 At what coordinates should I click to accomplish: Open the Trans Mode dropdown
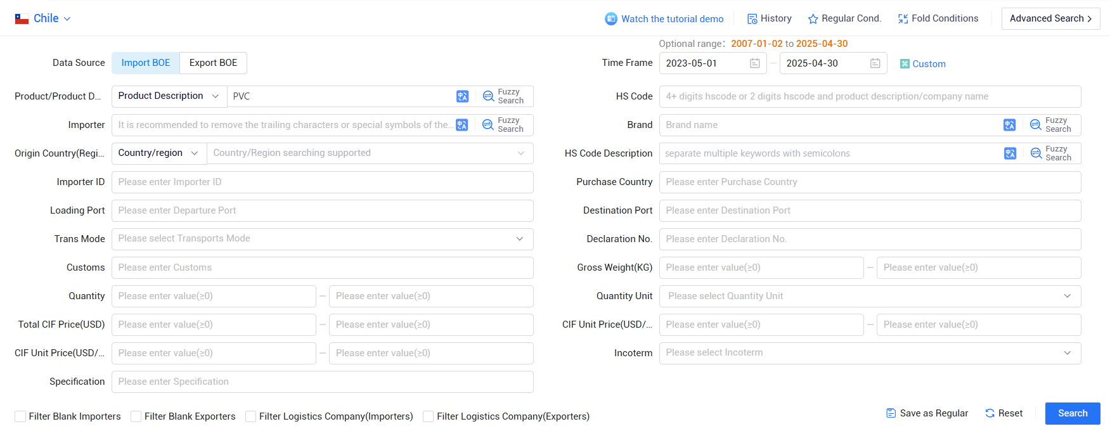(322, 239)
